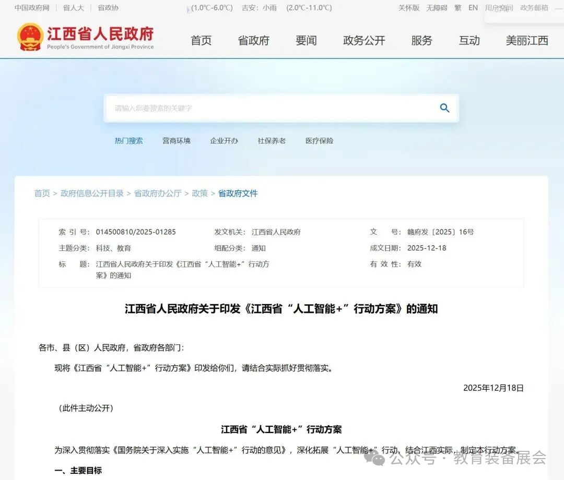The height and width of the screenshot is (480, 564).
Task: Click breadcrumb link 省政府办公厅
Action: pos(157,193)
